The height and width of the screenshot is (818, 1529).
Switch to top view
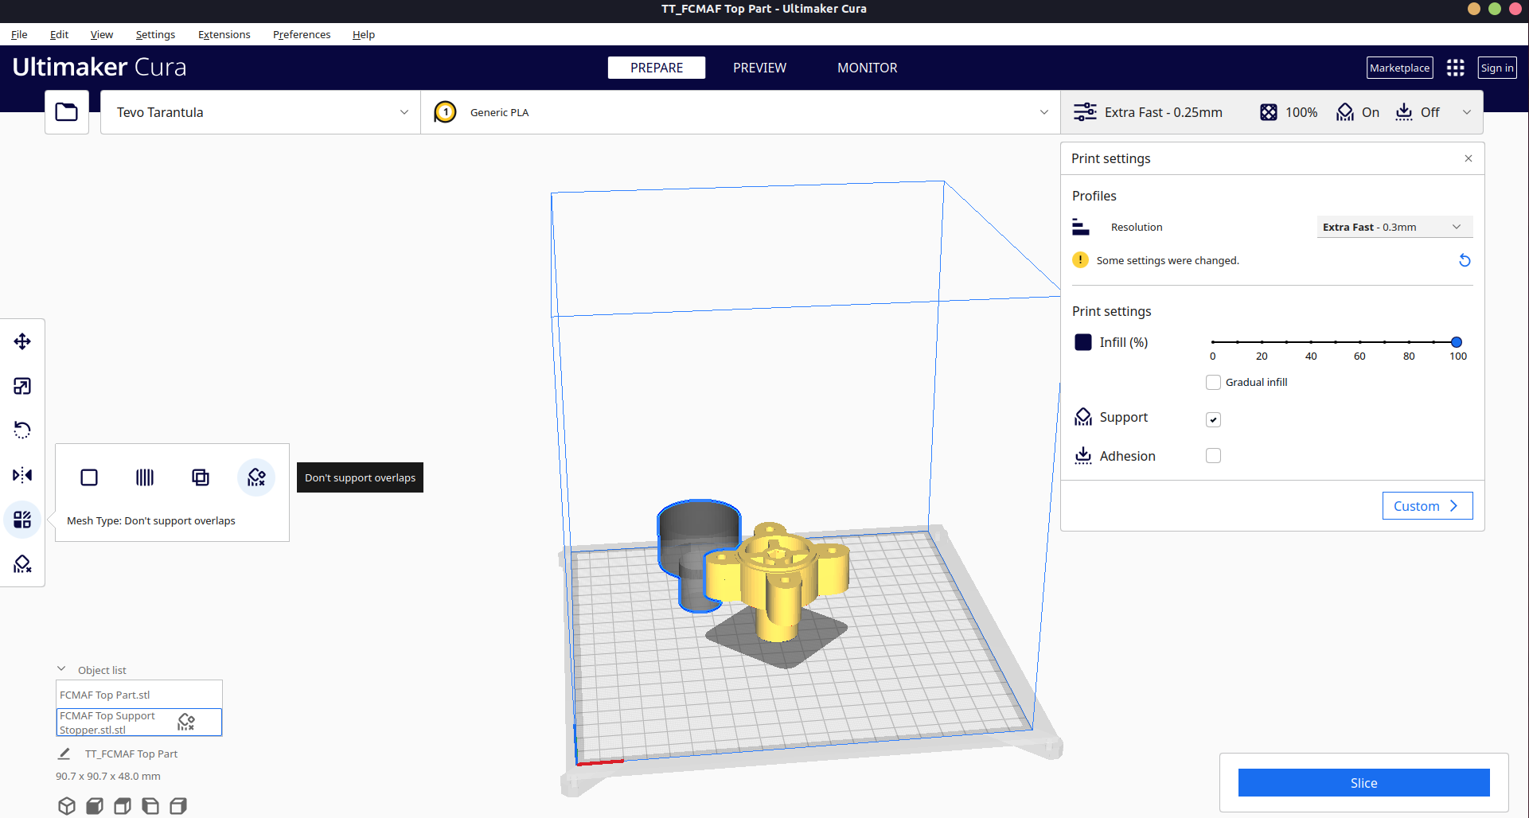coord(123,805)
